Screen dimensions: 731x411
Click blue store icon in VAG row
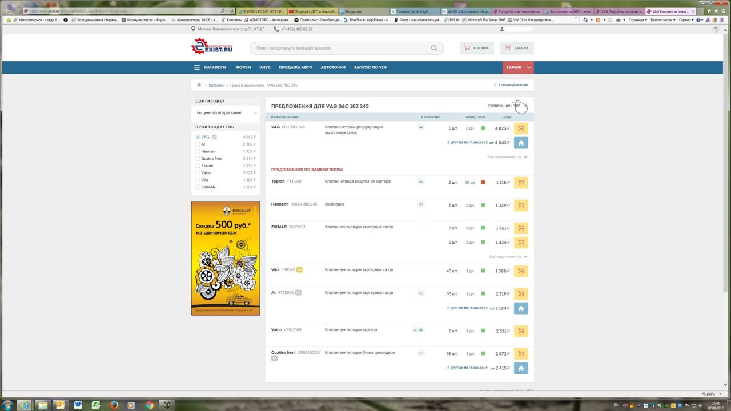[x=521, y=143]
